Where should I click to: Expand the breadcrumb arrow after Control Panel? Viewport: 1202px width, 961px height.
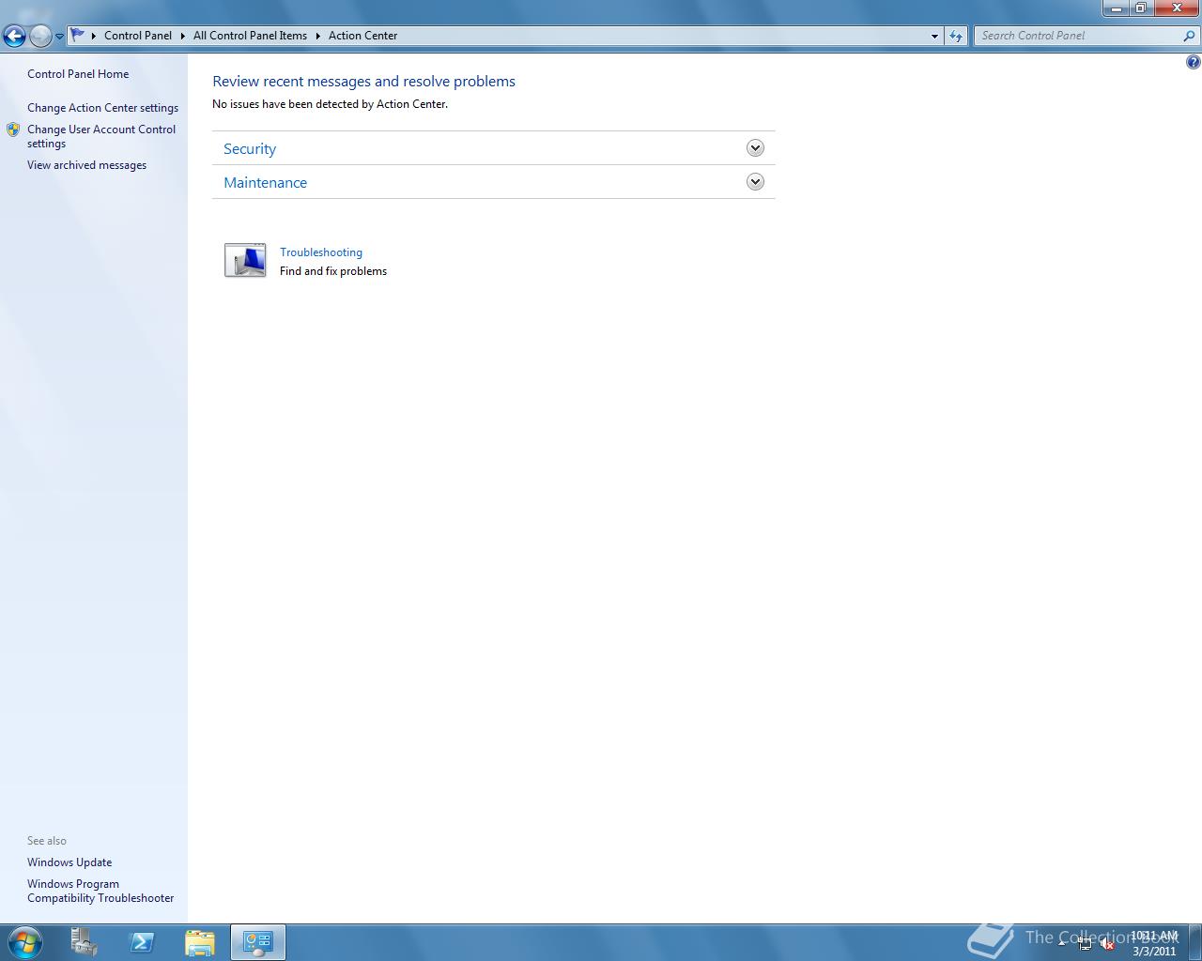pos(182,36)
